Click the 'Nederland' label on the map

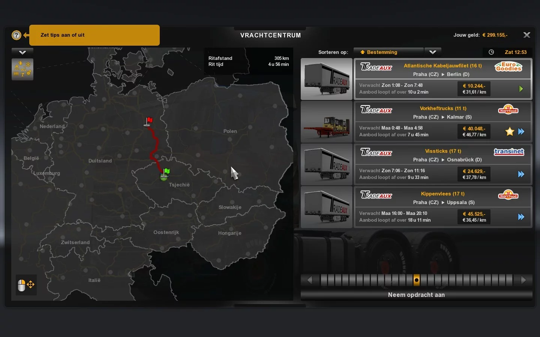tap(52, 127)
